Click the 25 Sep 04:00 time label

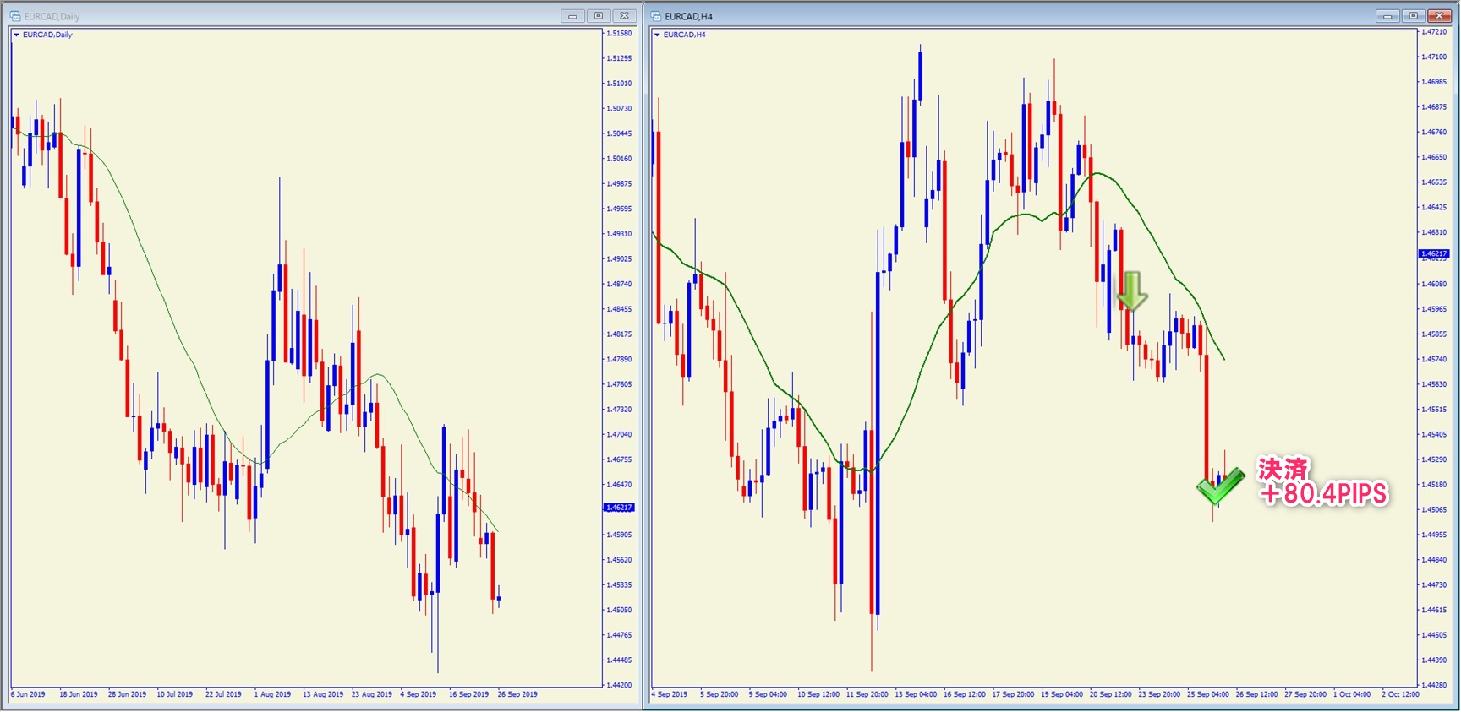[x=1208, y=694]
